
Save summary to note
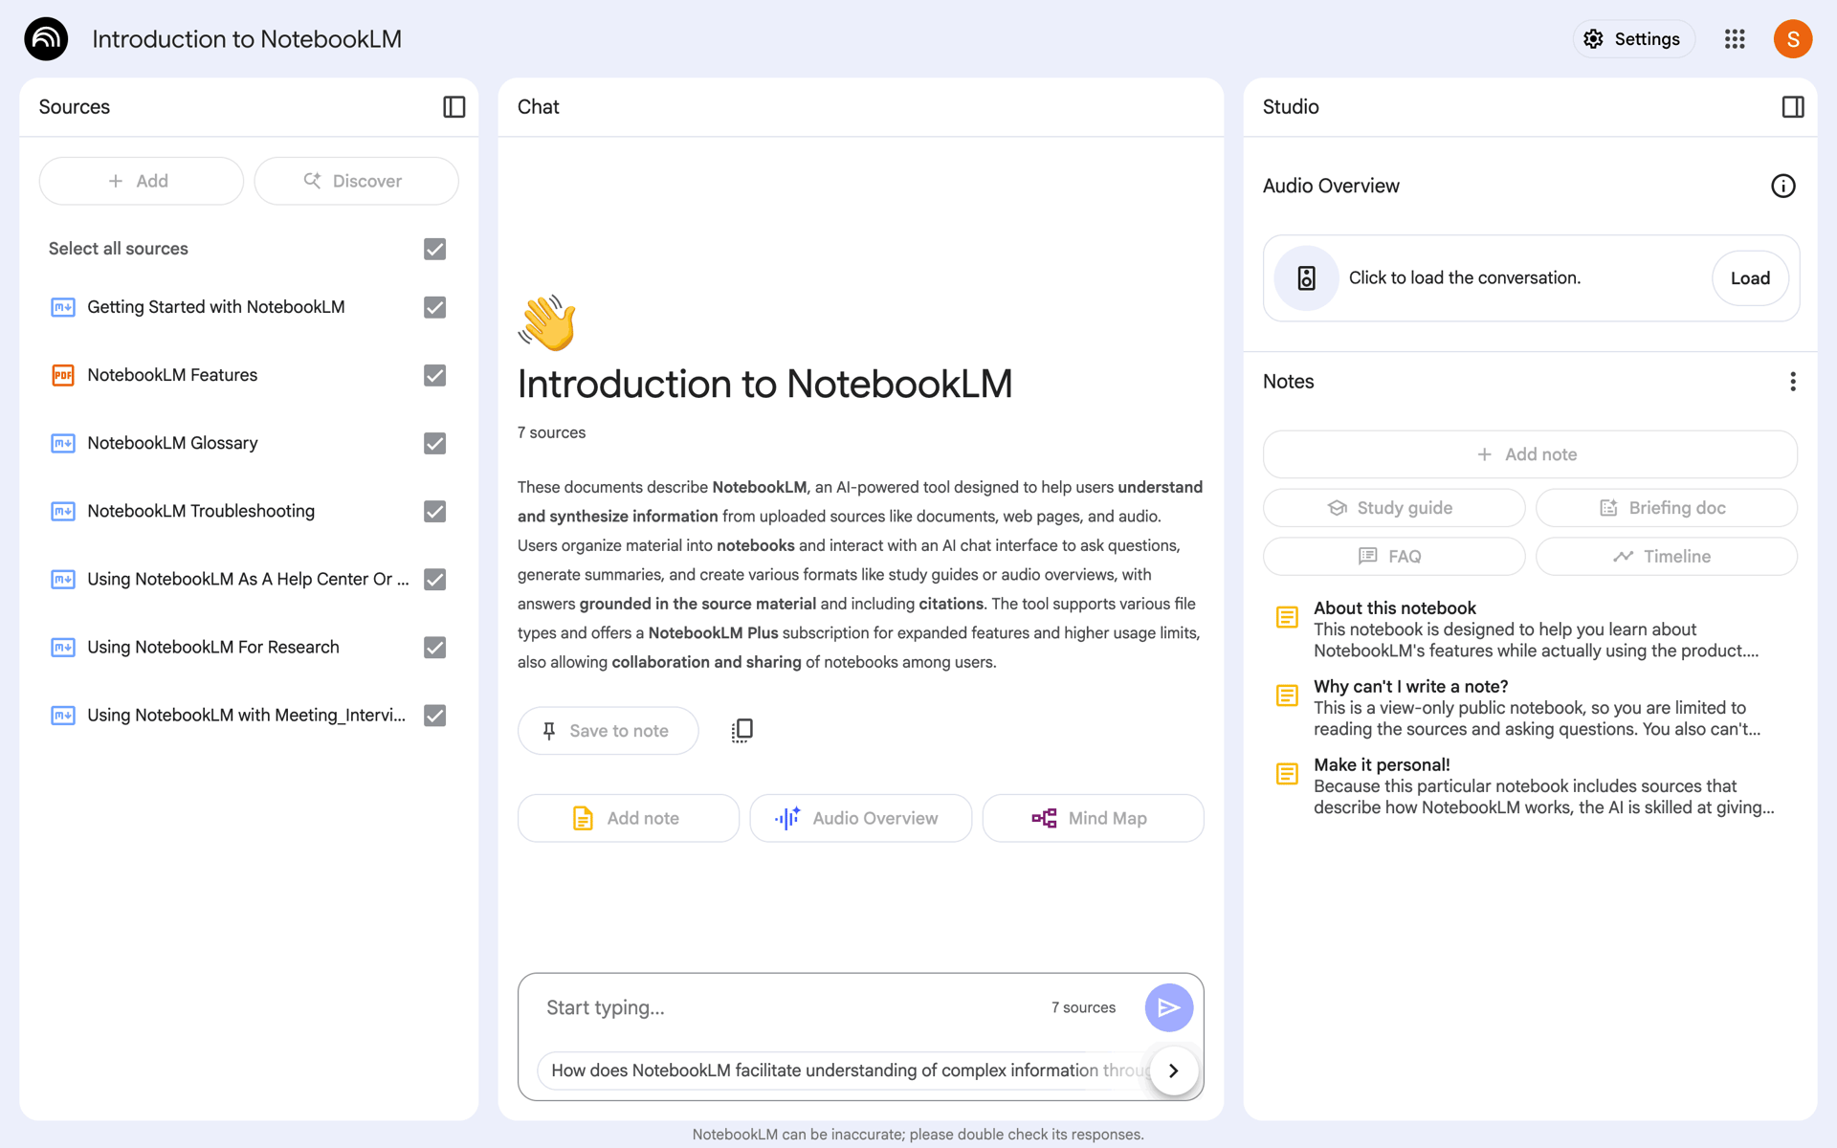pyautogui.click(x=608, y=731)
